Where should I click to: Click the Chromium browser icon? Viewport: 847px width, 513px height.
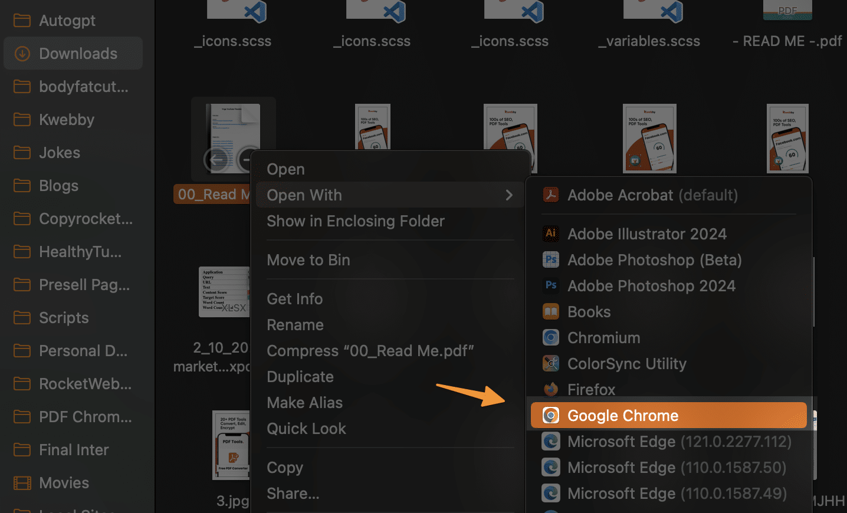(x=550, y=337)
